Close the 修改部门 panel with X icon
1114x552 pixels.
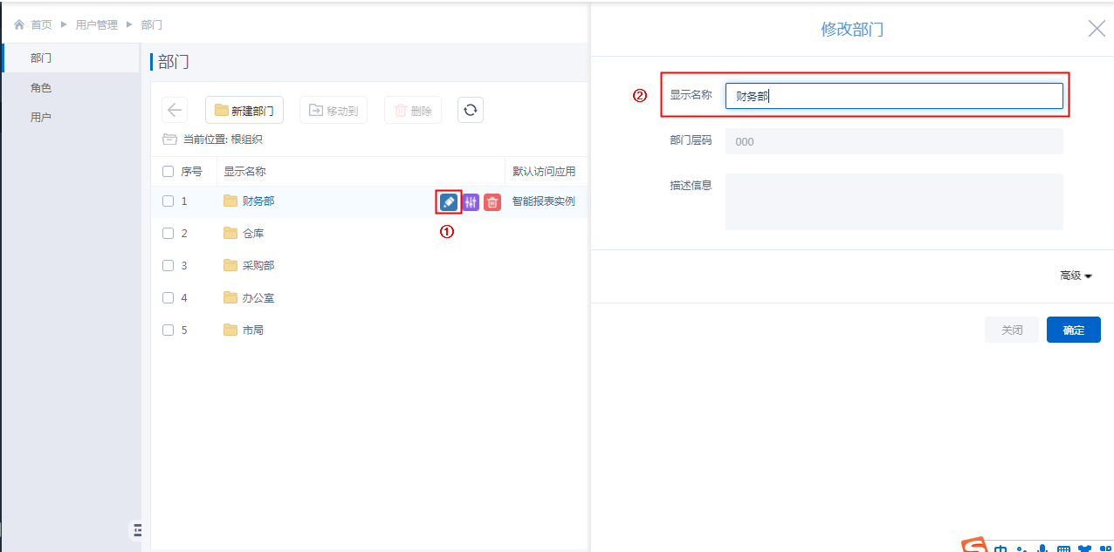(x=1097, y=29)
